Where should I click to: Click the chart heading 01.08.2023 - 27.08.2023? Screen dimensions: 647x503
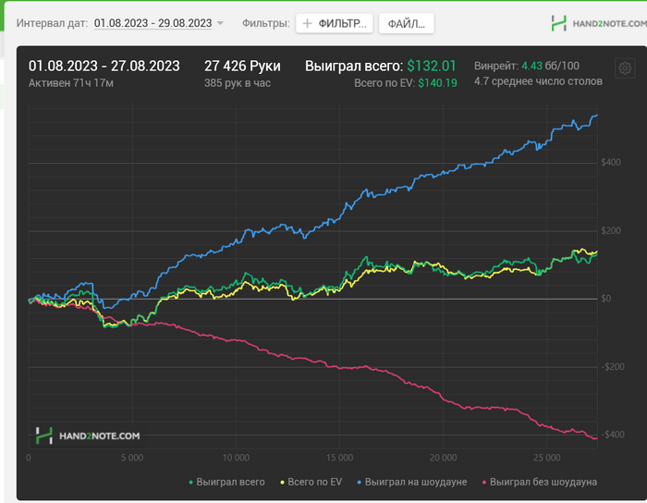[x=104, y=66]
